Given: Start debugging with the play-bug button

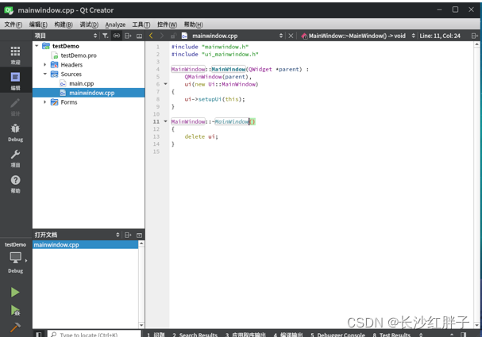Looking at the screenshot, I should [15, 310].
